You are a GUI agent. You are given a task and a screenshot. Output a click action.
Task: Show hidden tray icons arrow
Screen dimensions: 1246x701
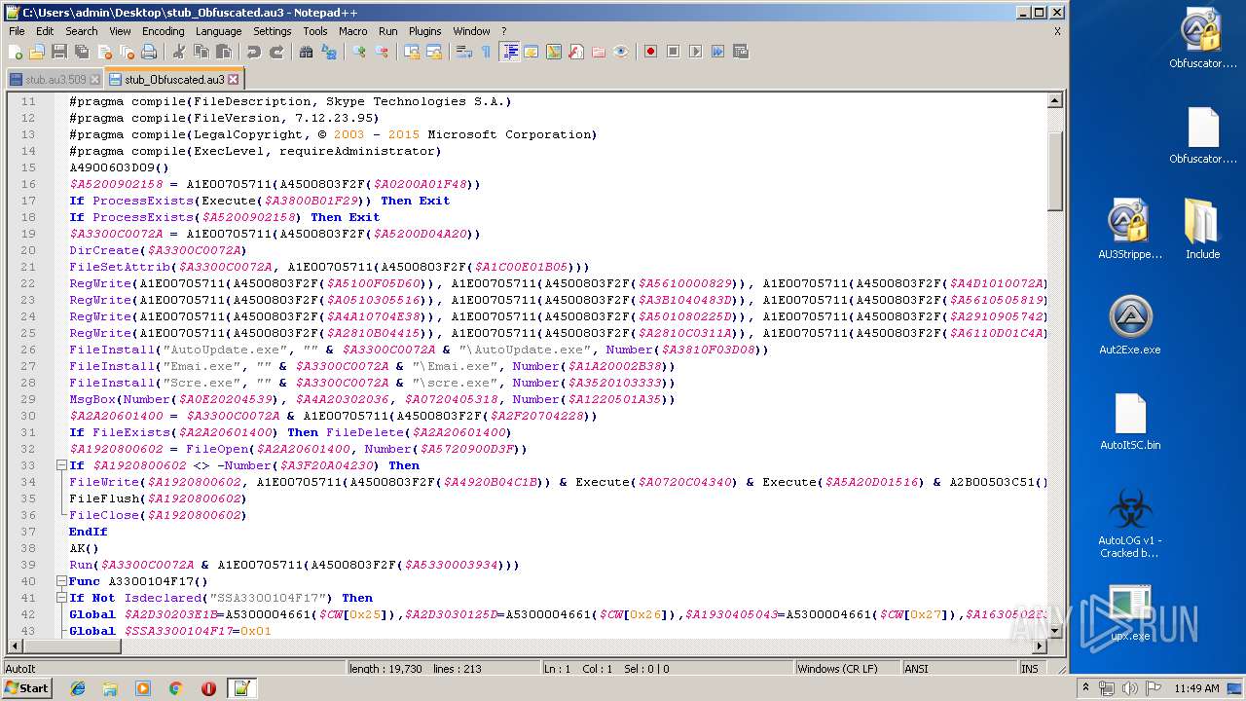[1087, 688]
